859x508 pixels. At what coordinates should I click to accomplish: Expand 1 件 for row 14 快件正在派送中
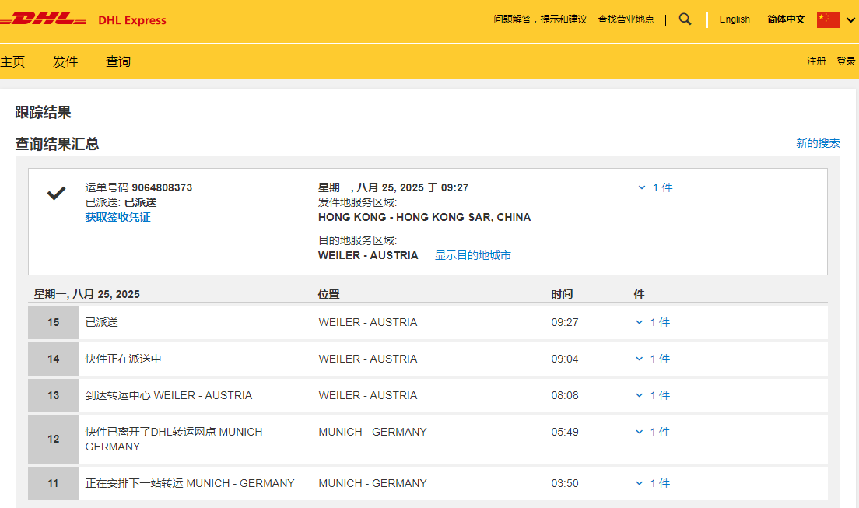[x=653, y=359]
